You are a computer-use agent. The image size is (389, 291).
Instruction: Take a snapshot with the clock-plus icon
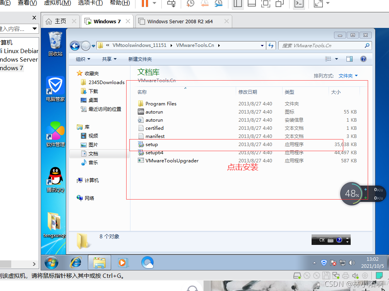pyautogui.click(x=190, y=3)
